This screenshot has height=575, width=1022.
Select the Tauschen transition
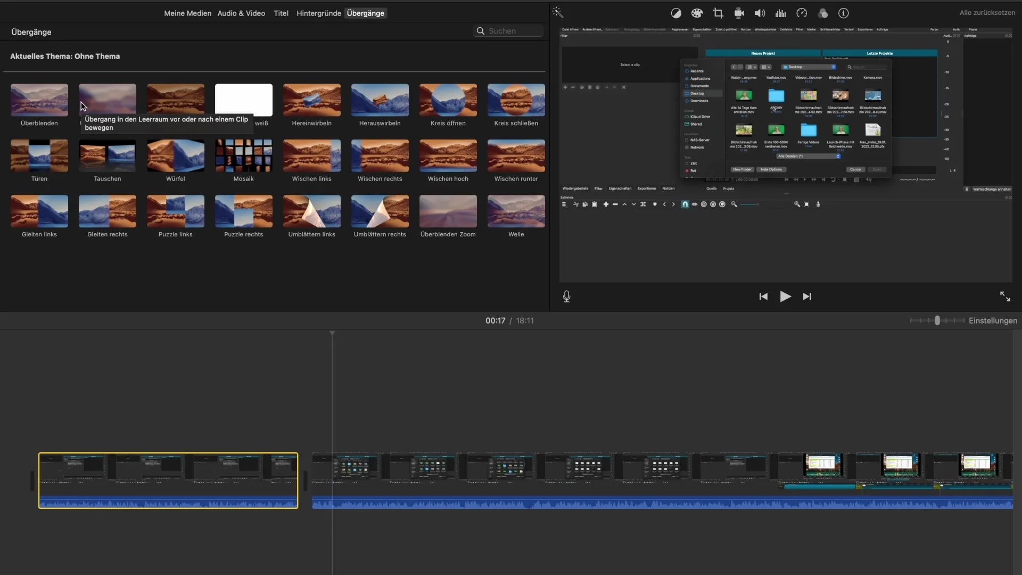pyautogui.click(x=108, y=155)
